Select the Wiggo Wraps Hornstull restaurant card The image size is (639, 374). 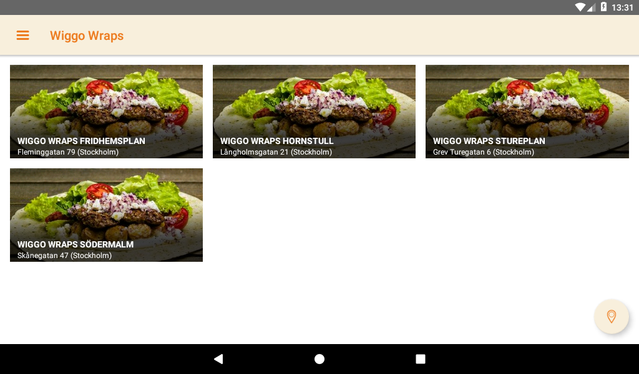point(315,112)
